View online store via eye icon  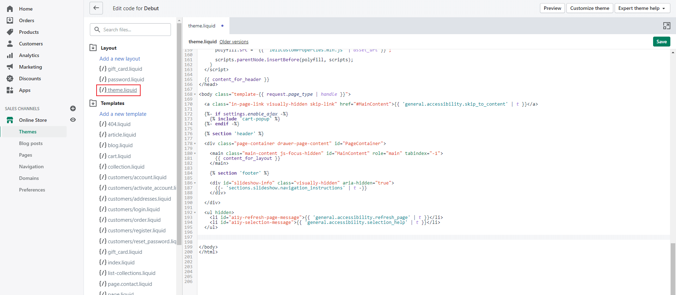pos(73,120)
